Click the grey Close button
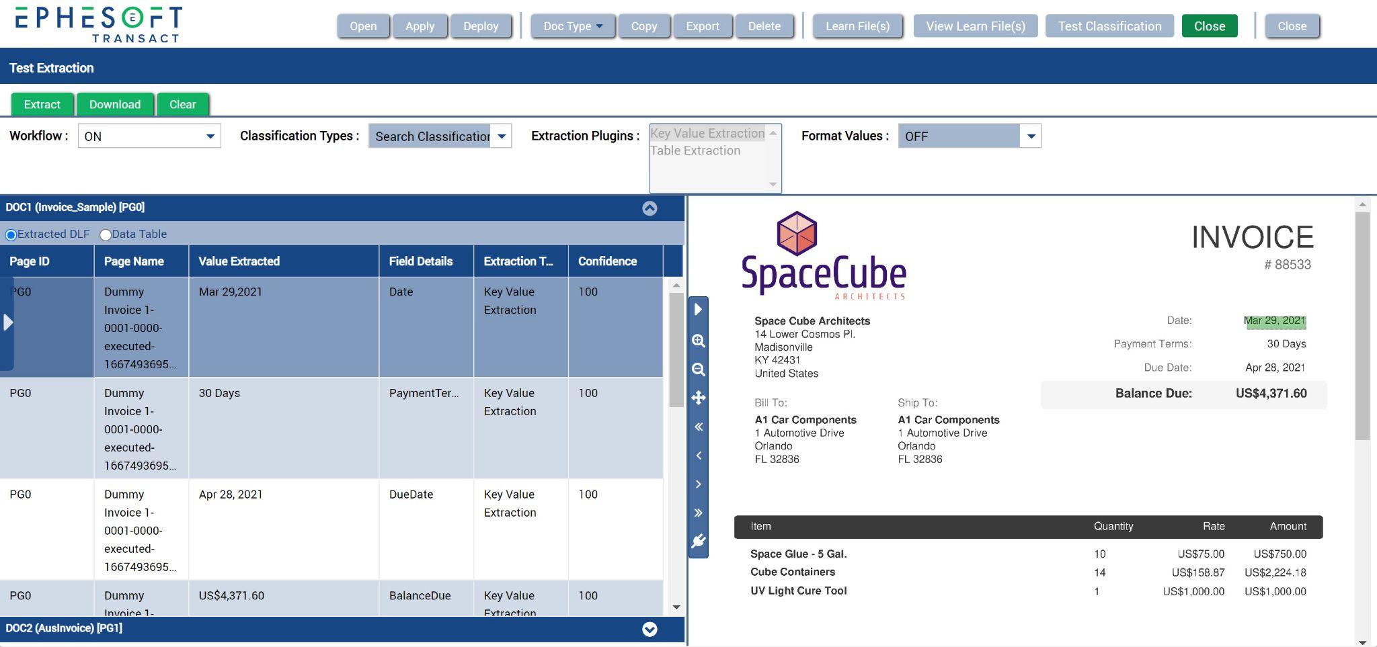The width and height of the screenshot is (1377, 647). pyautogui.click(x=1292, y=26)
